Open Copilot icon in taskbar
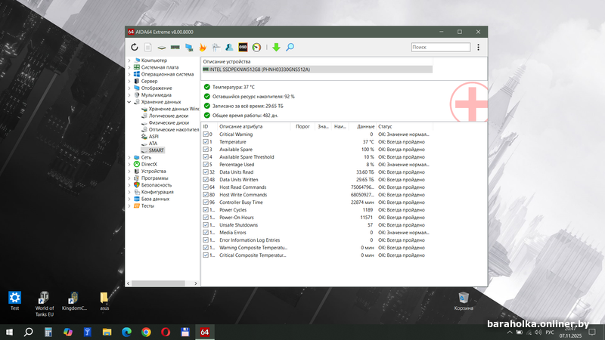 pyautogui.click(x=68, y=332)
